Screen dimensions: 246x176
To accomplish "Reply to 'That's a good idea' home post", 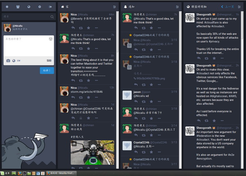I will pos(73,48).
